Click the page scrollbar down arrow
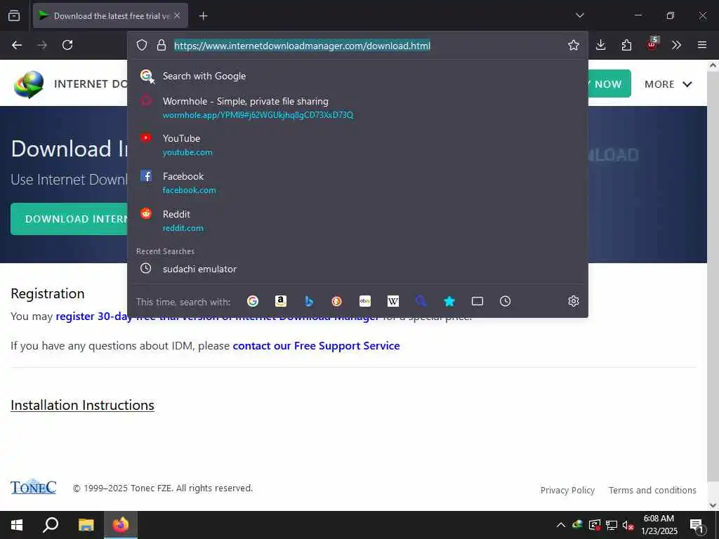Viewport: 719px width, 539px height. click(713, 505)
